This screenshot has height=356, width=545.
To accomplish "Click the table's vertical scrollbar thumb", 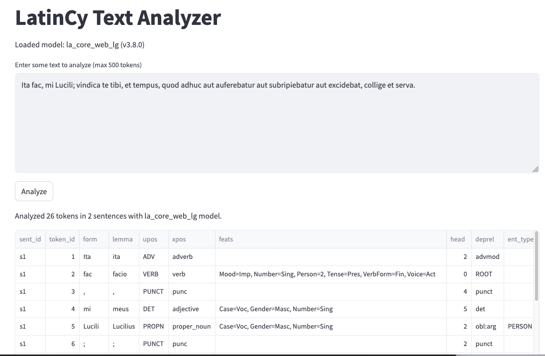I will pyautogui.click(x=537, y=265).
